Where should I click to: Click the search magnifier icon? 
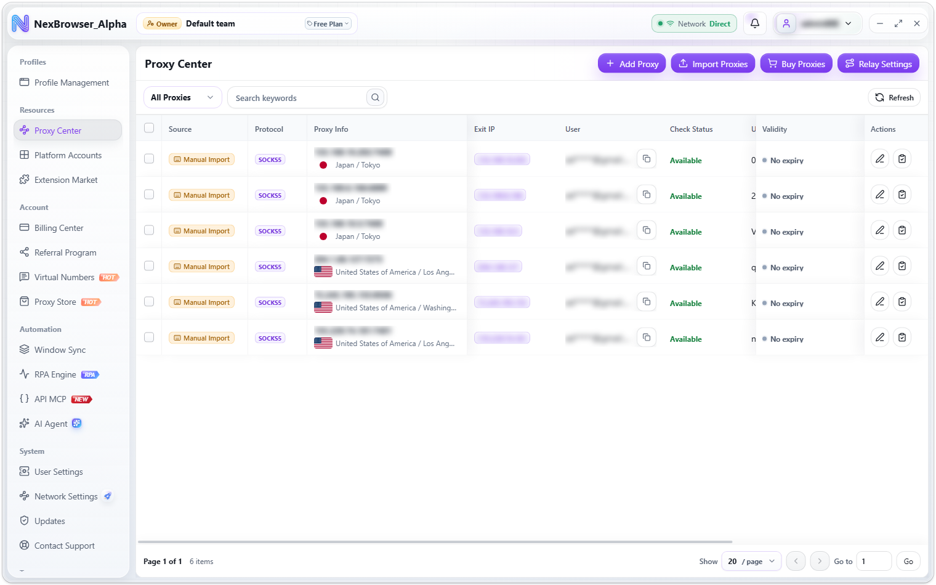(375, 97)
